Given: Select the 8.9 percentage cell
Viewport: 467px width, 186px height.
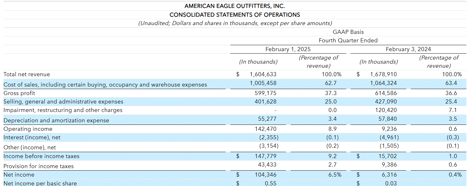Looking at the screenshot, I should tap(332, 129).
